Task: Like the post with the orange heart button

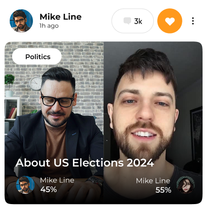Action: (170, 21)
